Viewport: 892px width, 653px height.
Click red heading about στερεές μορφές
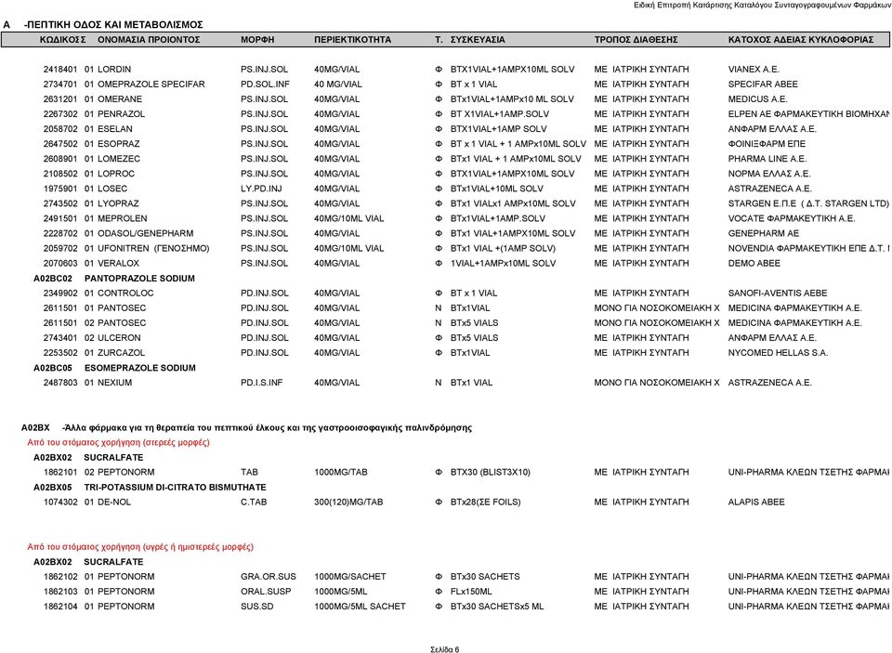coord(118,442)
